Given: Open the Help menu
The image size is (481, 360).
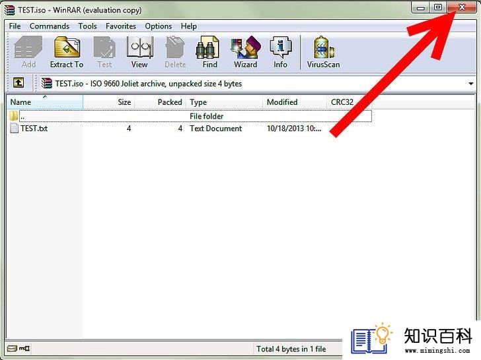Looking at the screenshot, I should coord(189,26).
